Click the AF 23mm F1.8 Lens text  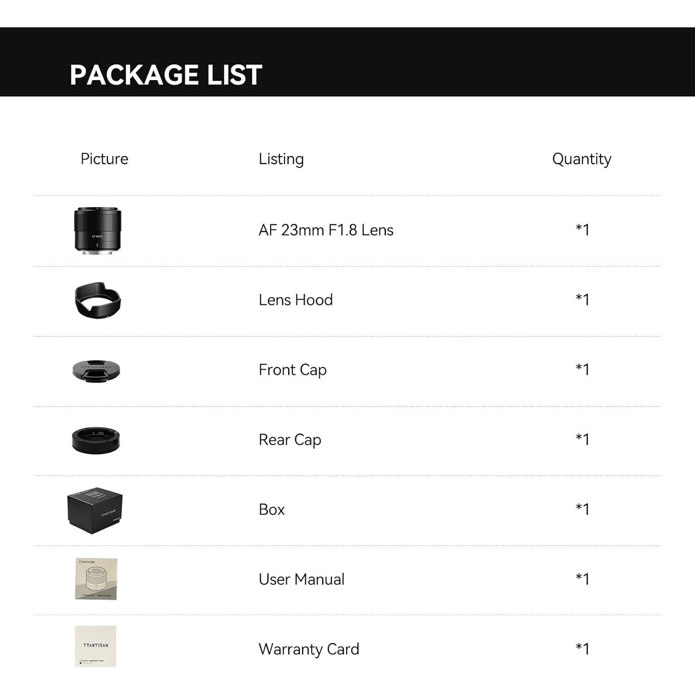[326, 230]
